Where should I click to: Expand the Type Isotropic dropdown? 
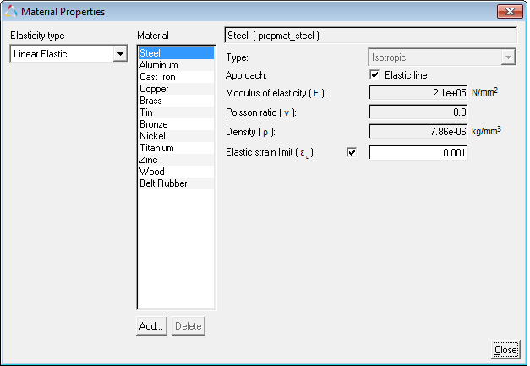tap(507, 57)
